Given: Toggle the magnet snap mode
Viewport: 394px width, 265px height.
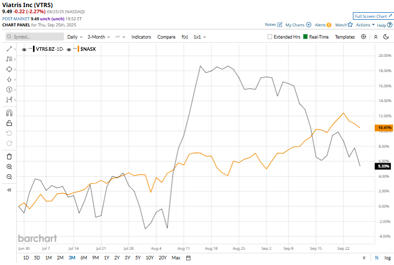Looking at the screenshot, I should tap(9, 113).
